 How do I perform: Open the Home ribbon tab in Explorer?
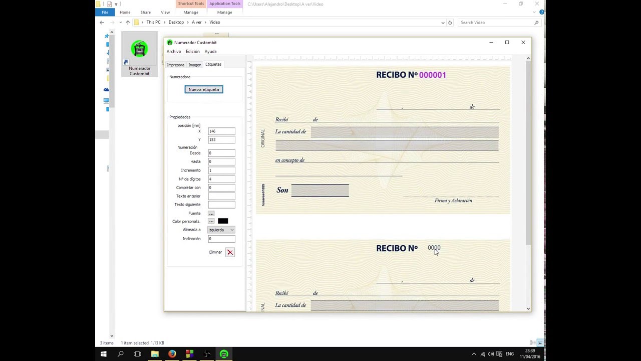click(125, 13)
